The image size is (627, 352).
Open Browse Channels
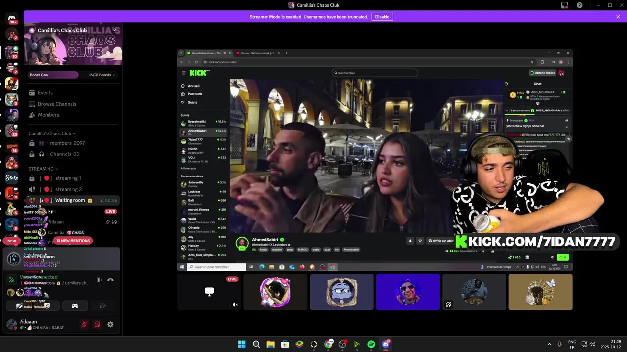[x=72, y=104]
